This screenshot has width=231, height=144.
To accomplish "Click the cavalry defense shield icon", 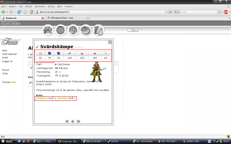I will click(59, 54).
